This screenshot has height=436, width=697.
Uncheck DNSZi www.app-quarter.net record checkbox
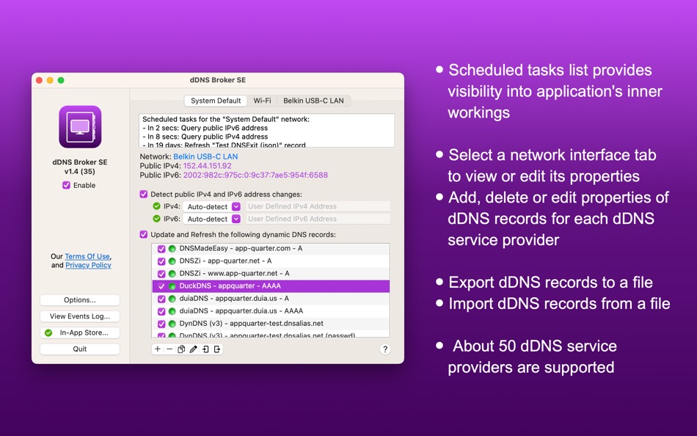click(161, 274)
